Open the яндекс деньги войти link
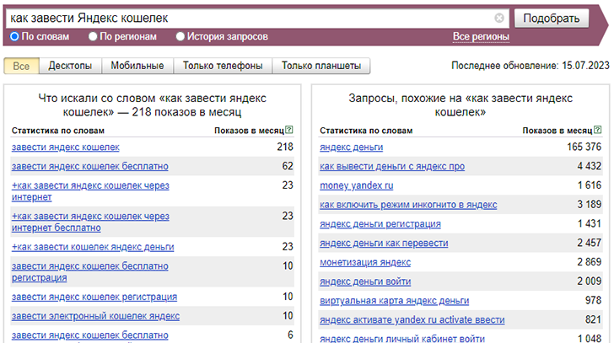The image size is (614, 343). tap(365, 281)
